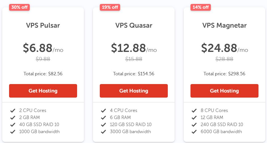Click the 19% off discount badge

[x=110, y=7]
